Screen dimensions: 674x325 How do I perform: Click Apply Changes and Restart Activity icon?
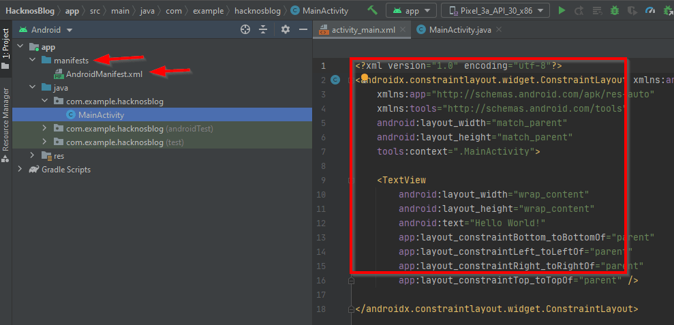[579, 10]
